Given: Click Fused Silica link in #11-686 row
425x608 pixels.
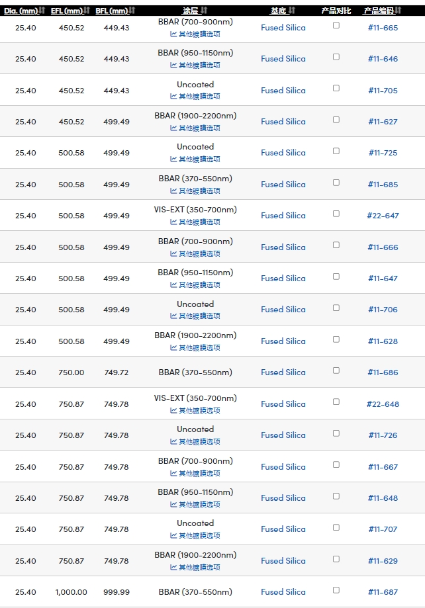Looking at the screenshot, I should pos(283,372).
